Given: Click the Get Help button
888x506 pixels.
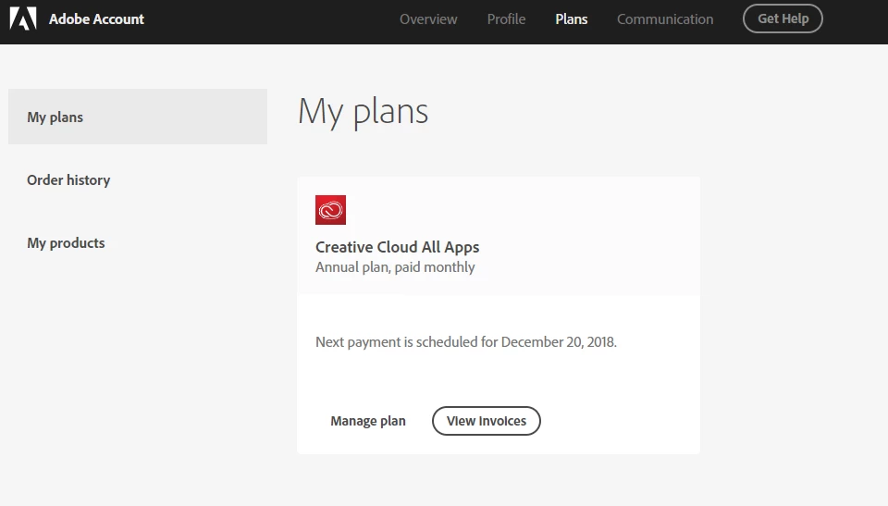Looking at the screenshot, I should 783,19.
